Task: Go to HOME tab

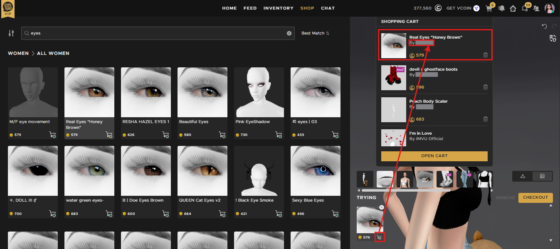Action: 229,8
